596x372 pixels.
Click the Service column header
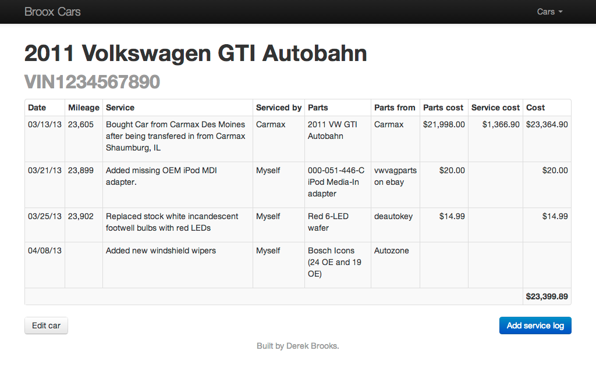click(120, 108)
